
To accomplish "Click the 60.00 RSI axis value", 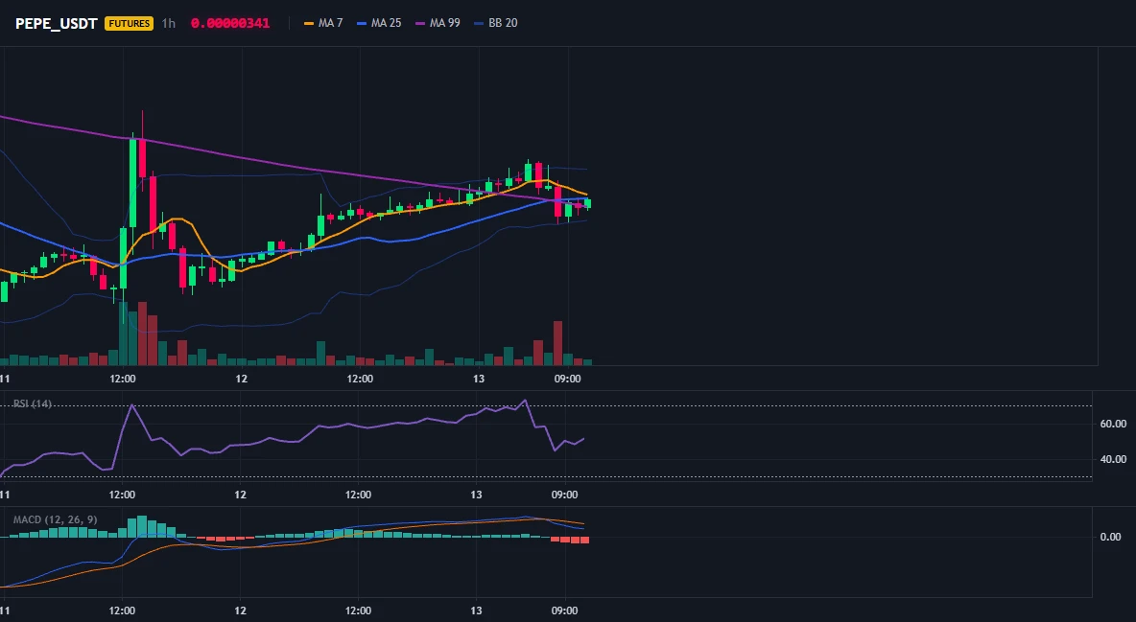I will coord(1113,424).
